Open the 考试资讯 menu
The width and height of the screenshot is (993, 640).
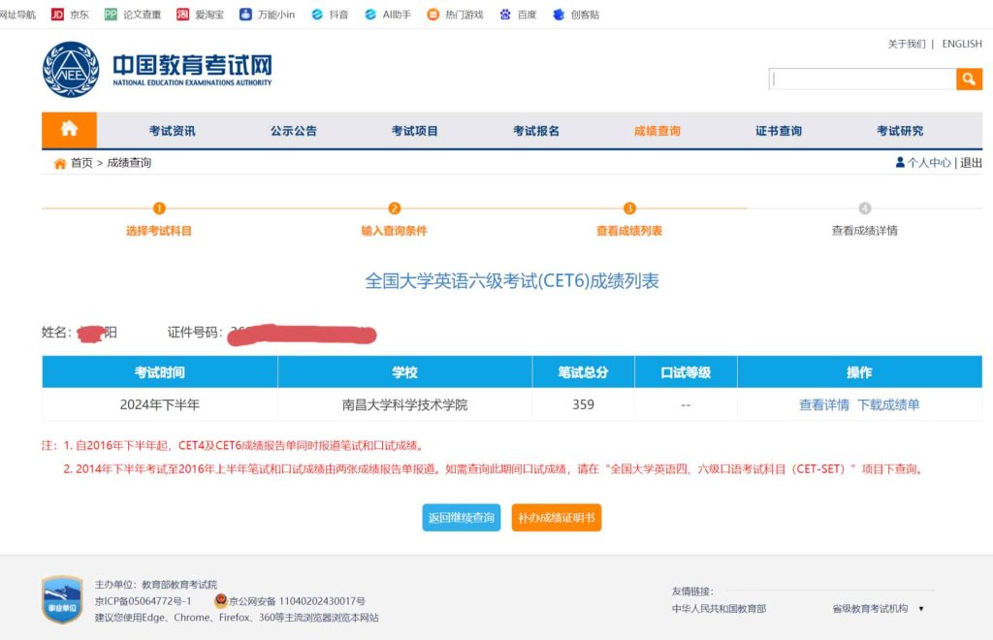tap(172, 131)
